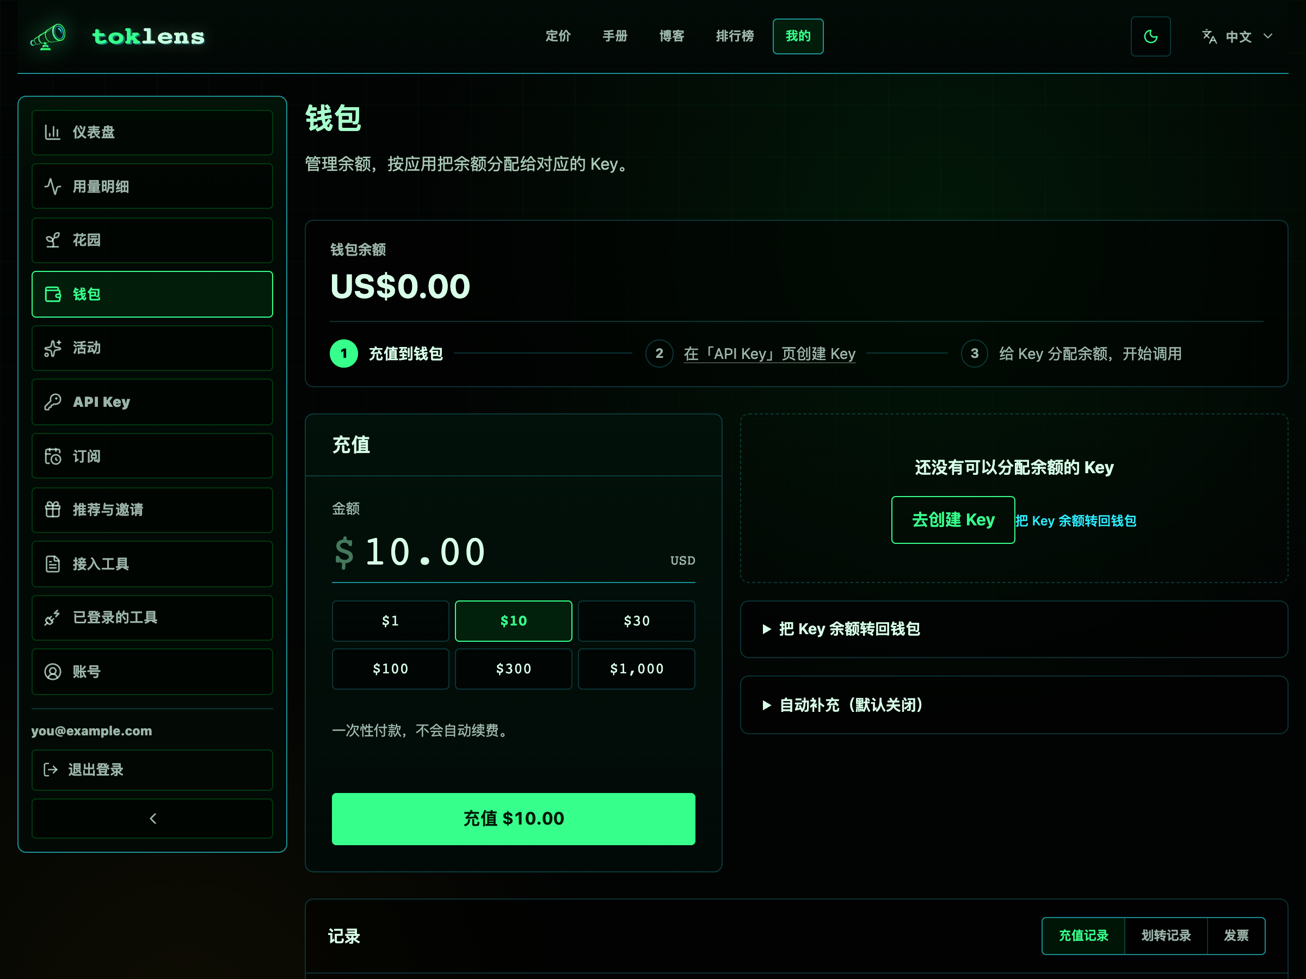Switch to the 划转记录 tab
This screenshot has height=979, width=1306.
[x=1166, y=935]
